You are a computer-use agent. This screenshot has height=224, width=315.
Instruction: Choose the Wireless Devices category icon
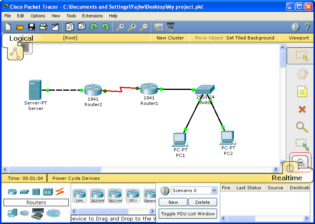48,192
